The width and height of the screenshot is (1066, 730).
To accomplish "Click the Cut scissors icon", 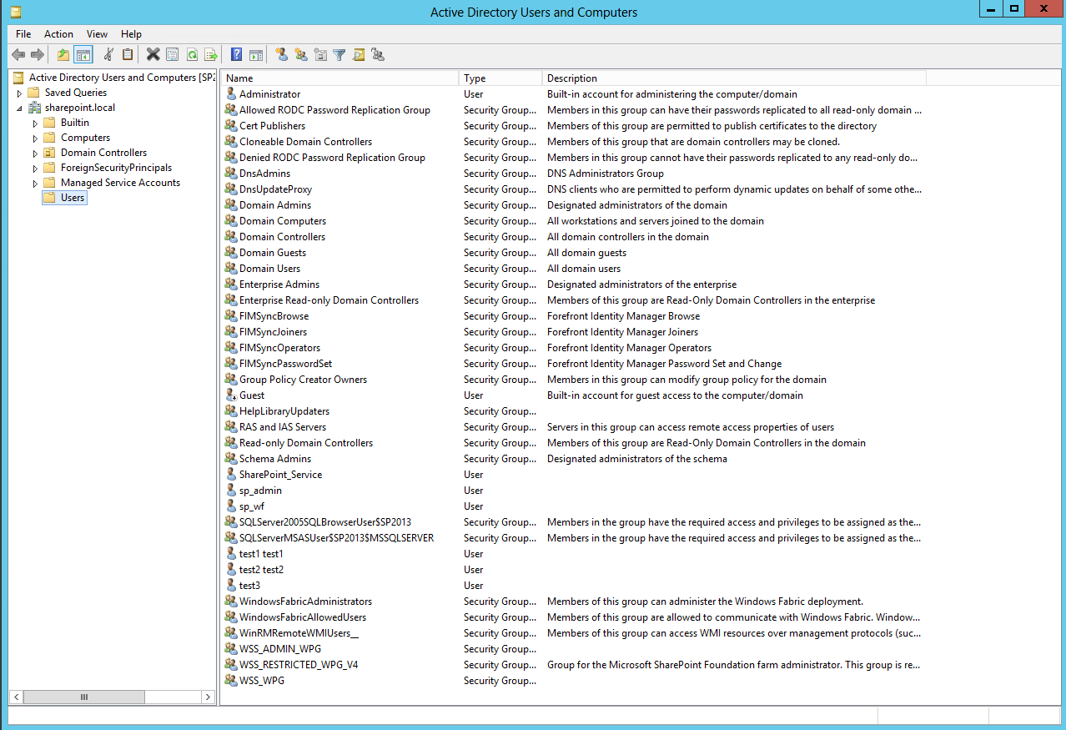I will 108,55.
